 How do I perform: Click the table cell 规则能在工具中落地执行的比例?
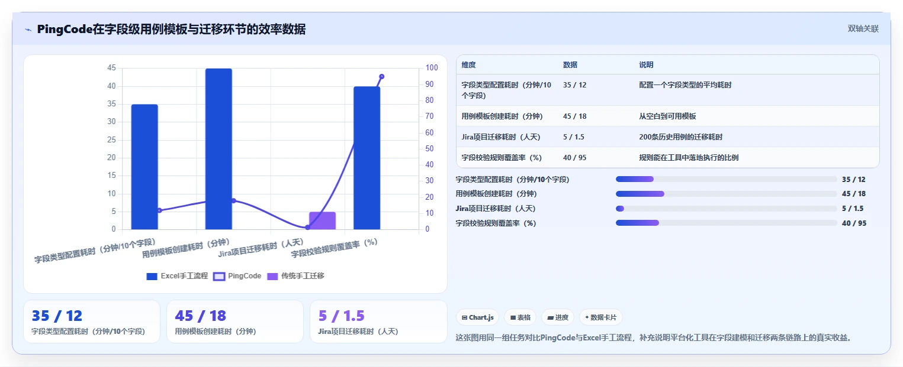pos(689,158)
